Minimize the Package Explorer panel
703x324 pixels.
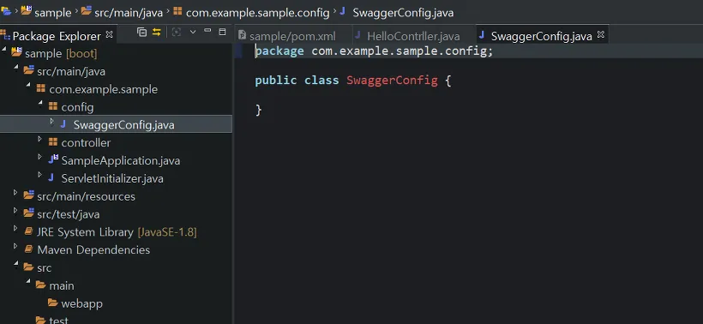pyautogui.click(x=207, y=31)
